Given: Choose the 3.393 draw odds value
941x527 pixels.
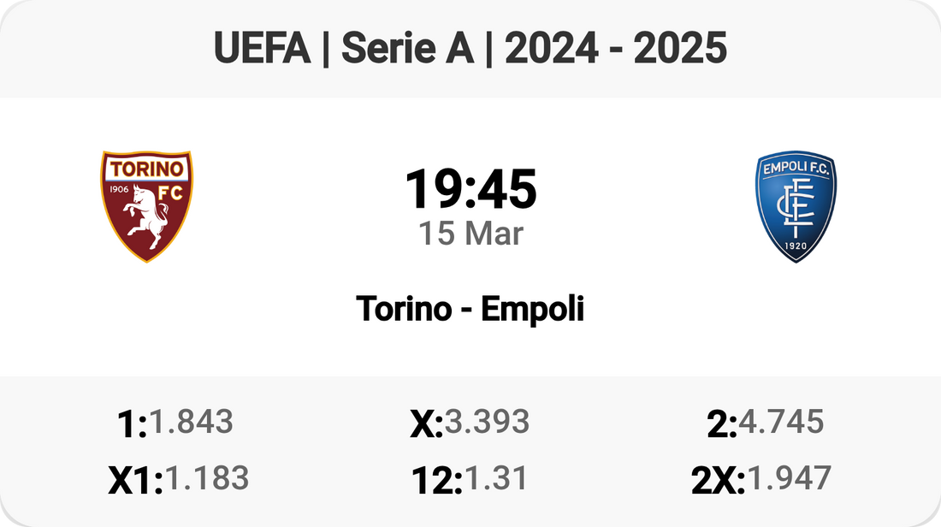Looking at the screenshot, I should click(x=487, y=421).
